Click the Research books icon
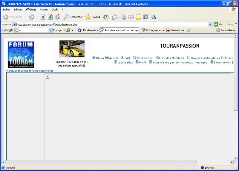Viewport: 239px width, 171px height. [x=146, y=17]
